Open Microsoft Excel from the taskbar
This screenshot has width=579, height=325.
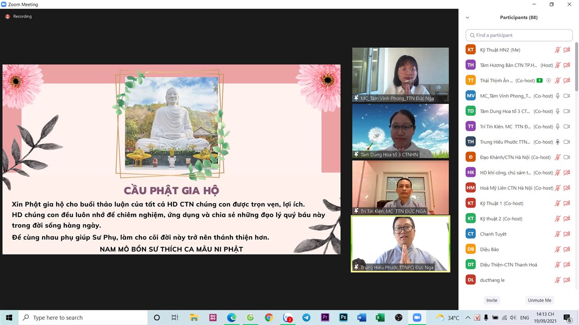pos(380,318)
